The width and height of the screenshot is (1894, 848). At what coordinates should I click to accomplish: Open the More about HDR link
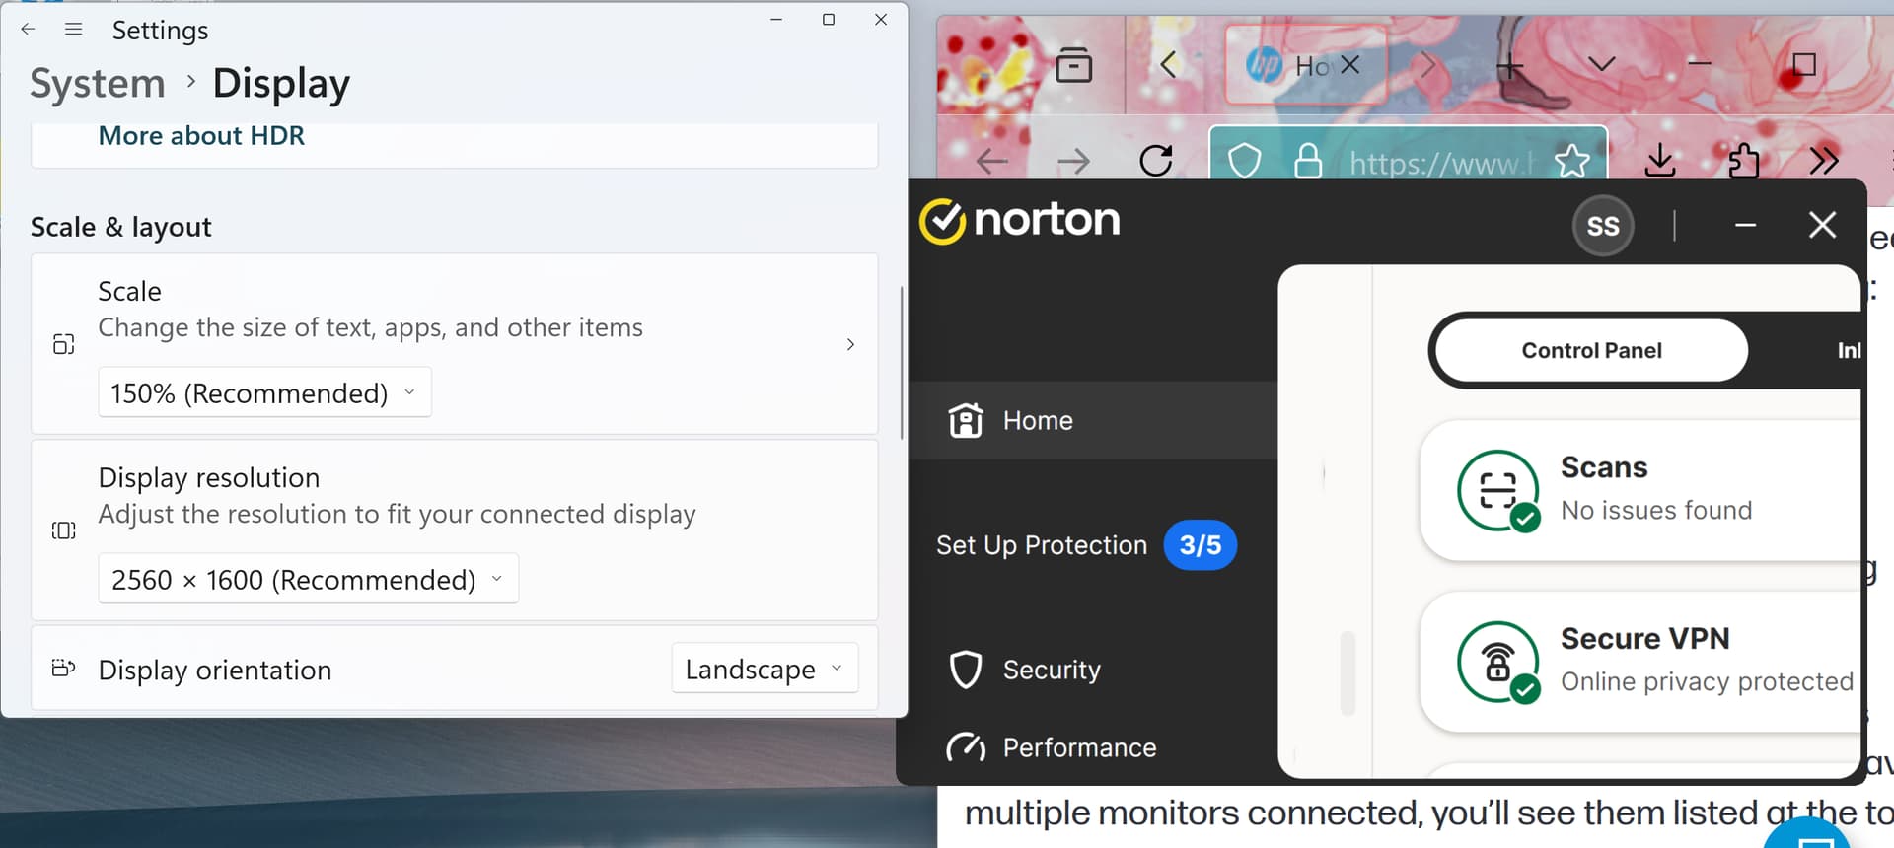(201, 136)
